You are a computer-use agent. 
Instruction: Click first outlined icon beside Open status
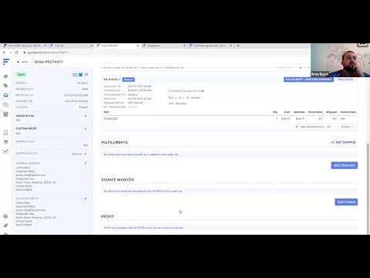click(x=75, y=75)
